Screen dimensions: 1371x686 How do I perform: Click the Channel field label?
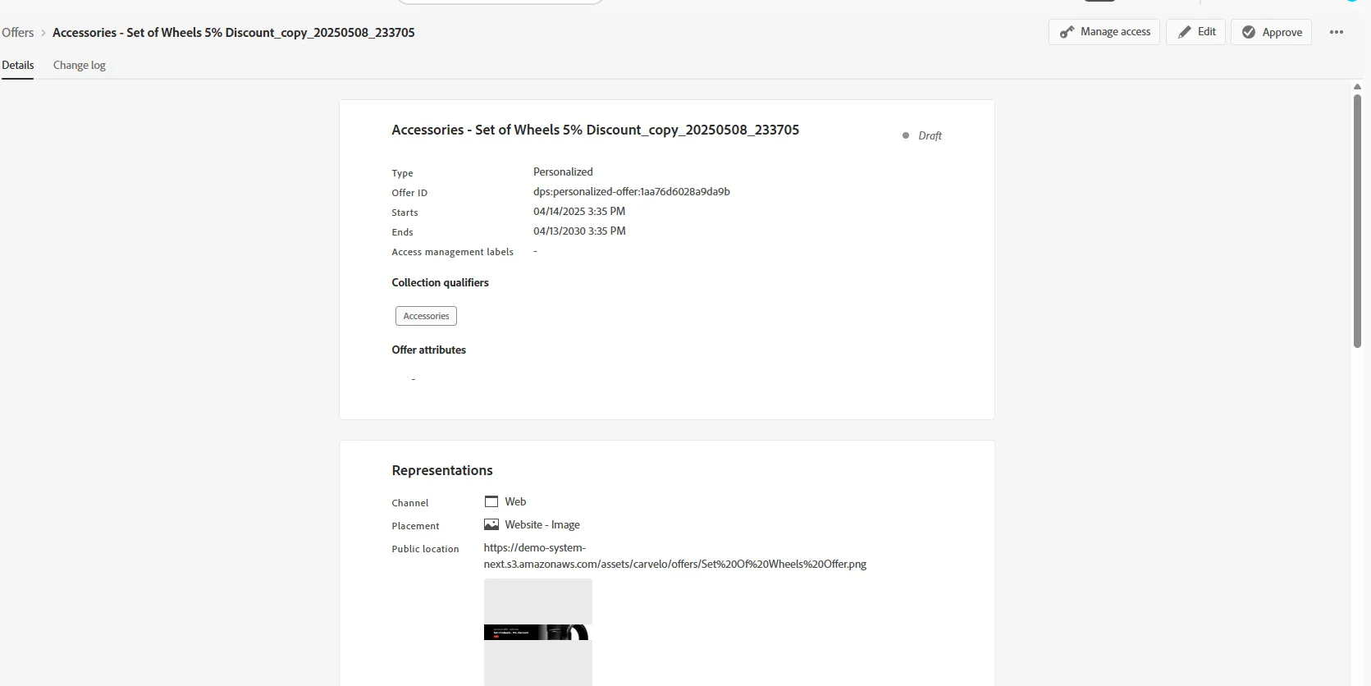point(410,503)
